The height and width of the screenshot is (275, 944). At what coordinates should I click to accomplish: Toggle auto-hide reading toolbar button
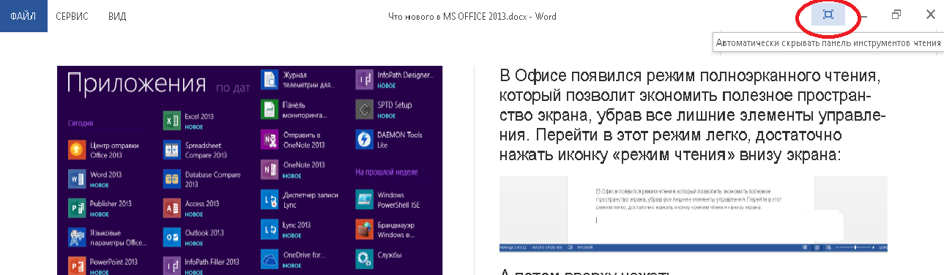pos(828,15)
